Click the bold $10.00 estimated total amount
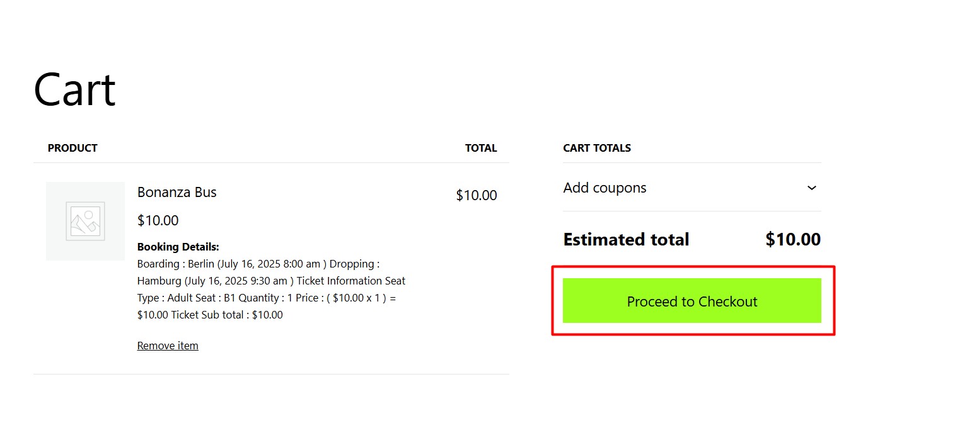This screenshot has height=445, width=955. (793, 240)
